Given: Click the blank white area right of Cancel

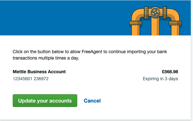Looking at the screenshot, I should [145, 101].
